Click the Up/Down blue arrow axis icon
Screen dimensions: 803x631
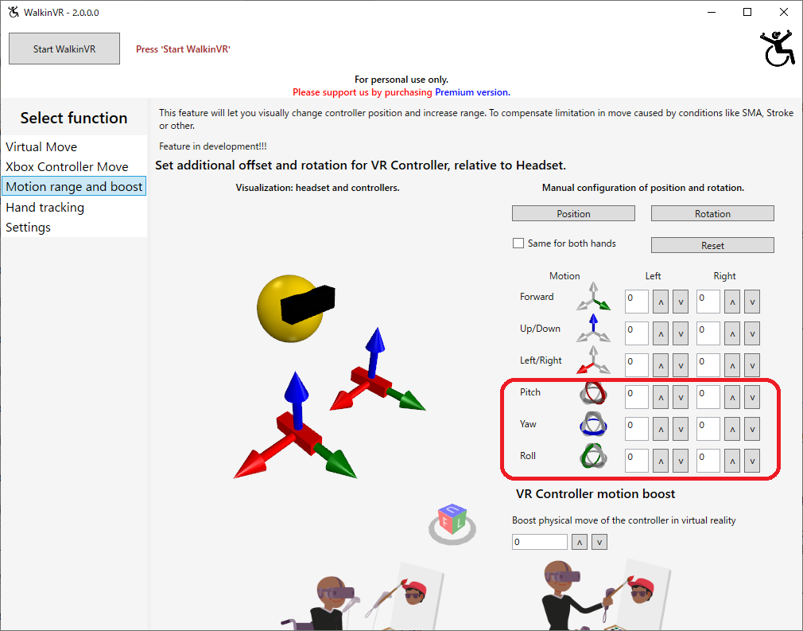pyautogui.click(x=593, y=329)
